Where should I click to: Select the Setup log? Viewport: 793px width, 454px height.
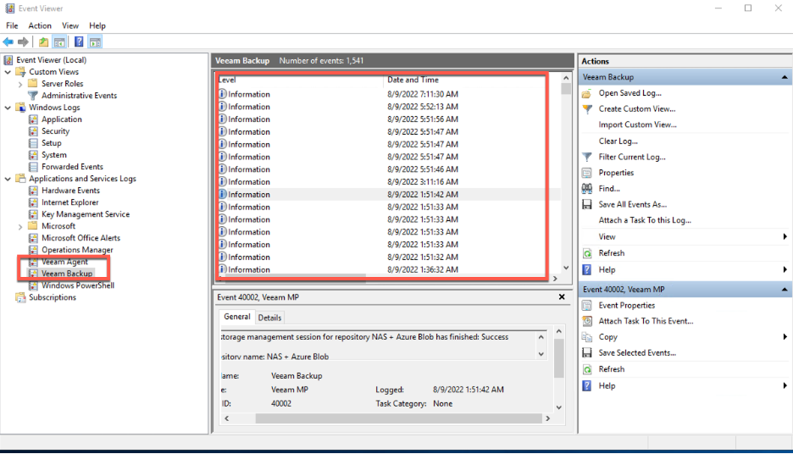[x=51, y=143]
